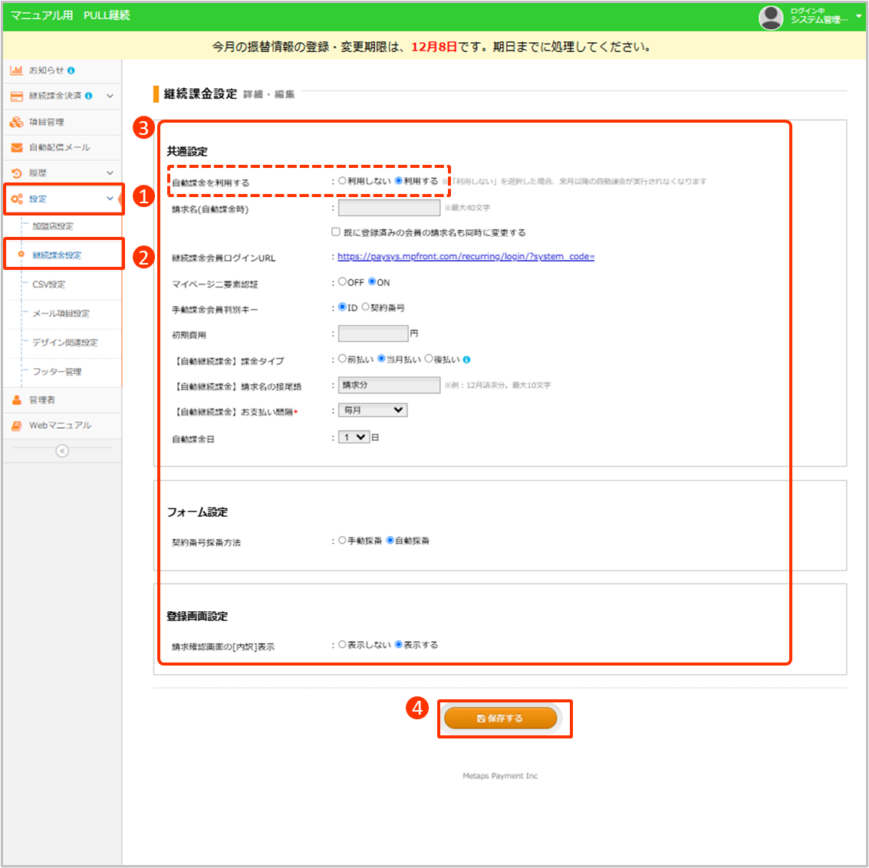Viewport: 869px width, 868px height.
Task: Select 手動採番 for 契約番号採番方法
Action: 343,541
